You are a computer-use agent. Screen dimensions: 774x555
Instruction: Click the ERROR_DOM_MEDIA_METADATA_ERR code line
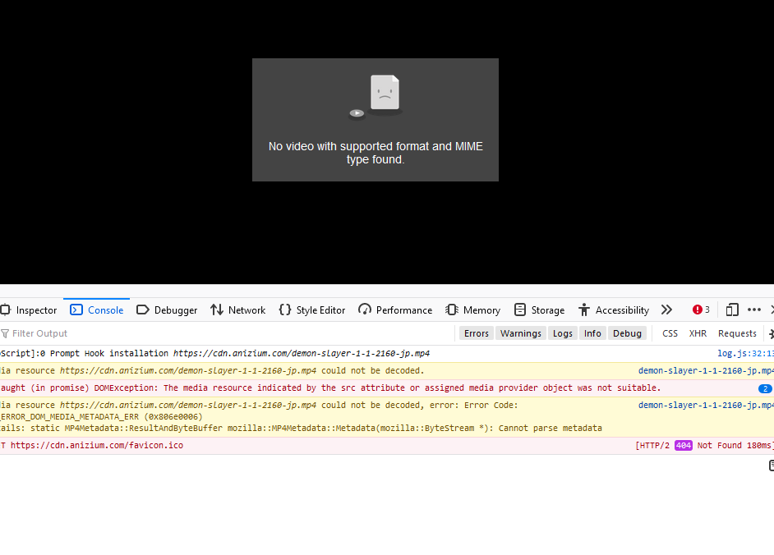pos(101,417)
